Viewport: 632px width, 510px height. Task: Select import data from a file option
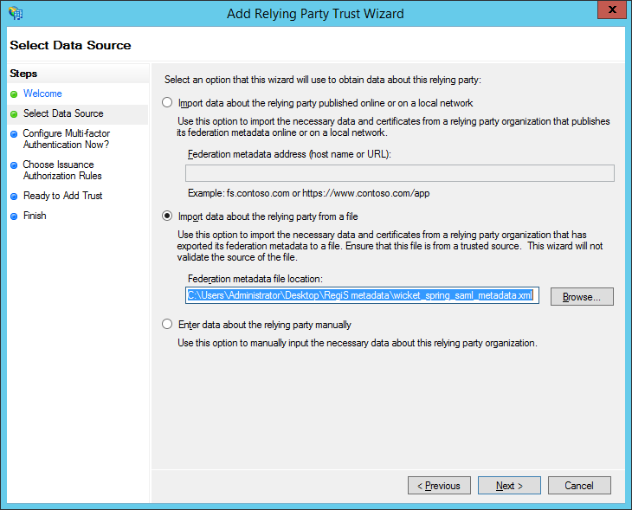pos(168,216)
